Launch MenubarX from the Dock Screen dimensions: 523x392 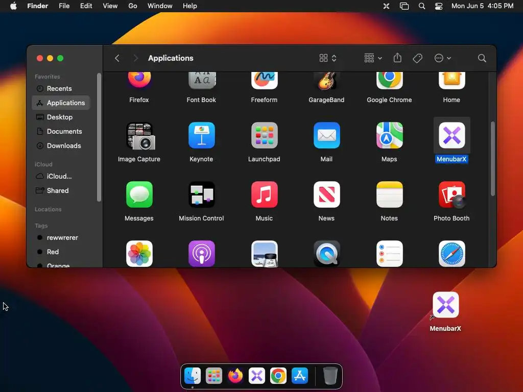click(257, 376)
